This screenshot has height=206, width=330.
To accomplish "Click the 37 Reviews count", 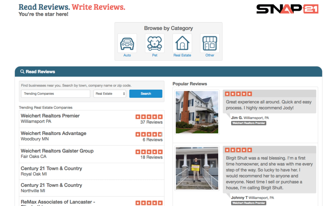I will pyautogui.click(x=151, y=122).
